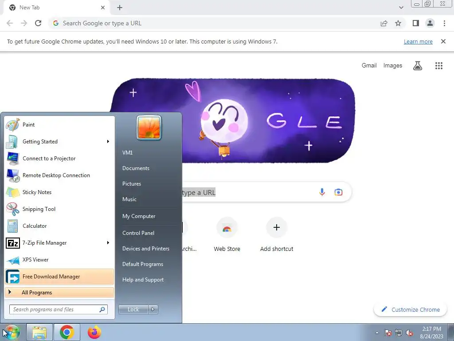Click the muted volume tray icon

pyautogui.click(x=409, y=333)
